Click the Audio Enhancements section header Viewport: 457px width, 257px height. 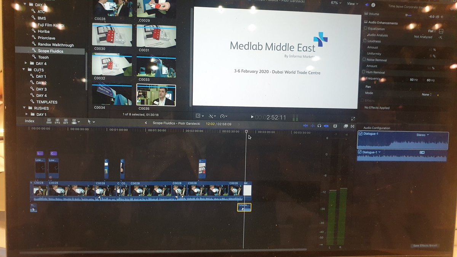pyautogui.click(x=383, y=23)
